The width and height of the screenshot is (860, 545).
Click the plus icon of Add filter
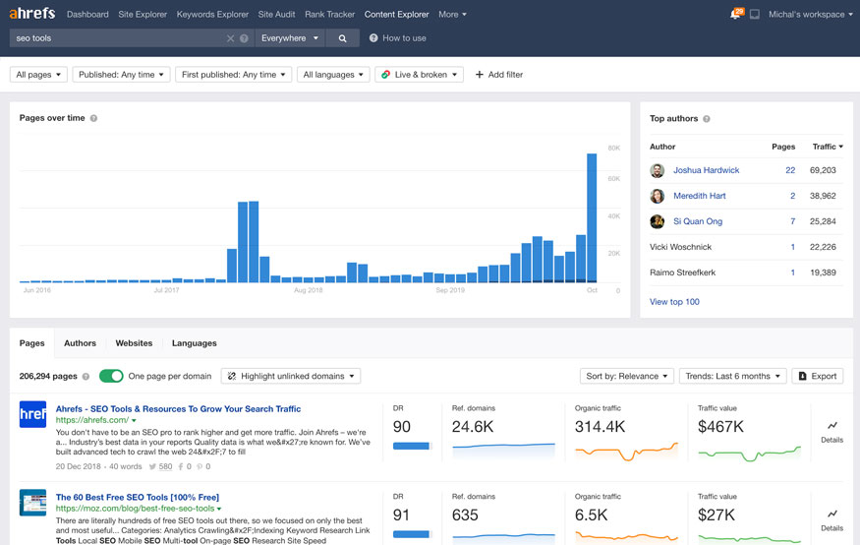point(479,74)
